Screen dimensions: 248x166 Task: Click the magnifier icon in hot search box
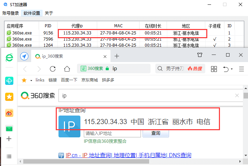tap(160, 69)
